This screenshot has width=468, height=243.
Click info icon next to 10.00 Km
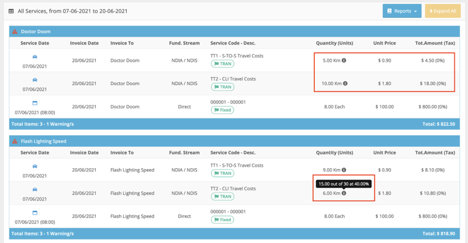point(345,83)
